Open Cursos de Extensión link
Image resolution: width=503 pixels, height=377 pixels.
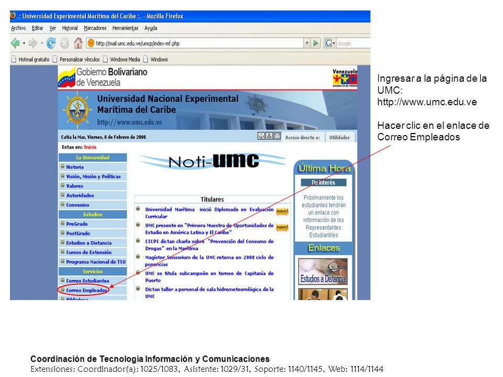pos(89,252)
